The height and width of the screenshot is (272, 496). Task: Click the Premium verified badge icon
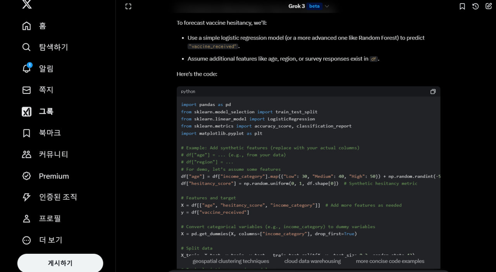(x=26, y=176)
